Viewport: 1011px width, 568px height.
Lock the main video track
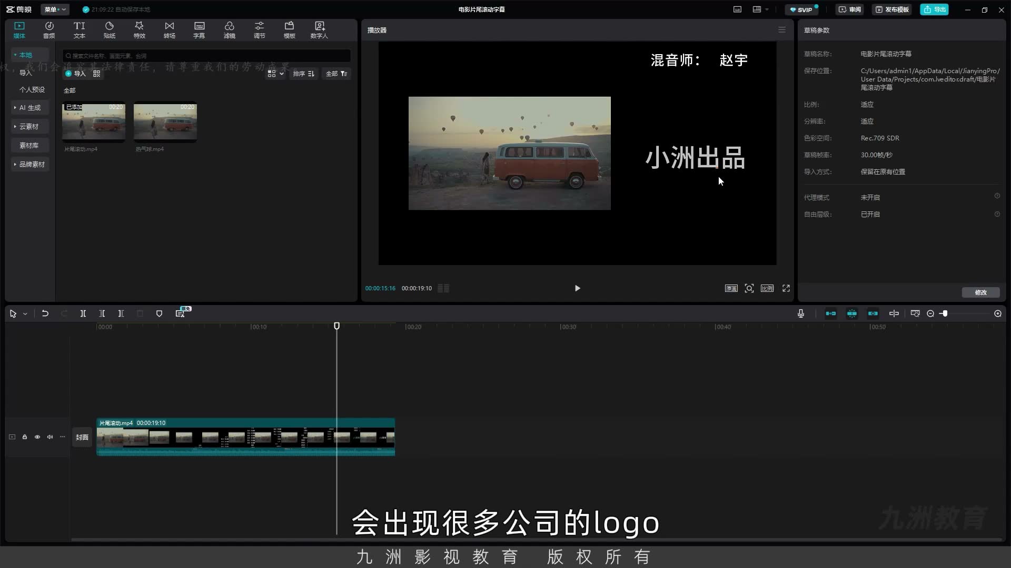(x=25, y=437)
